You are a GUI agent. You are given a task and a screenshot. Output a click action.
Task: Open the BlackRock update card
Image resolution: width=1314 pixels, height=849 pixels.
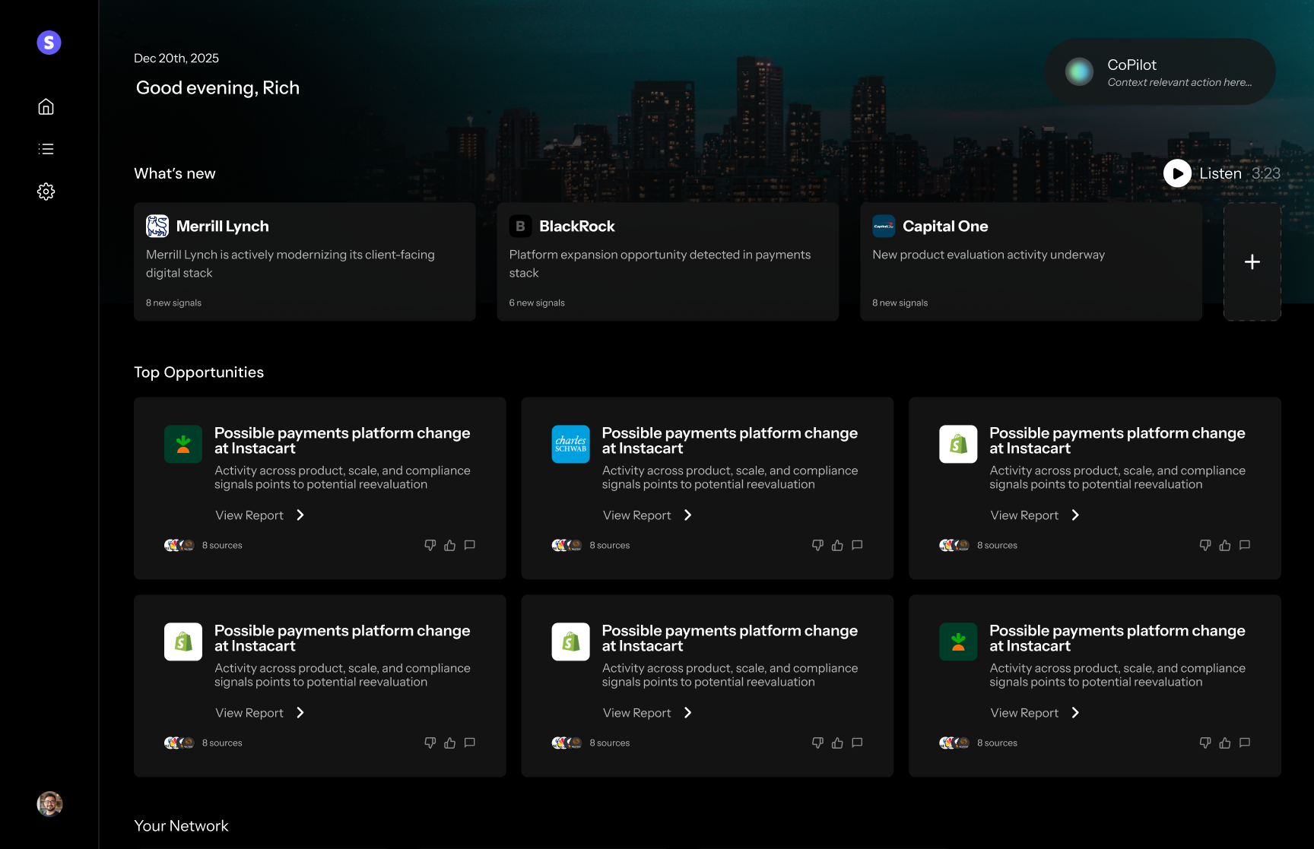coord(668,261)
